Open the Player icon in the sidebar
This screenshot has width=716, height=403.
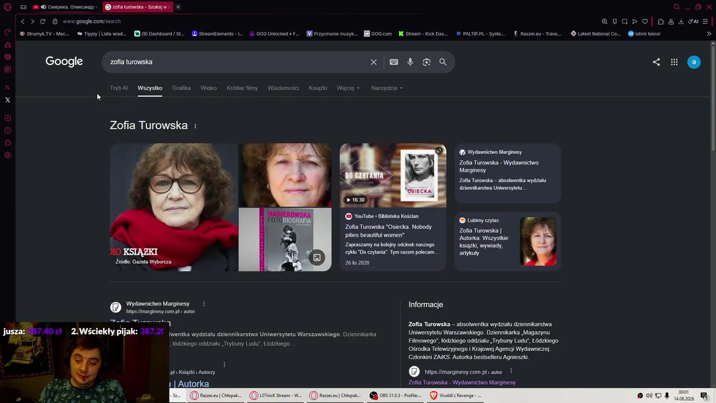tap(8, 118)
